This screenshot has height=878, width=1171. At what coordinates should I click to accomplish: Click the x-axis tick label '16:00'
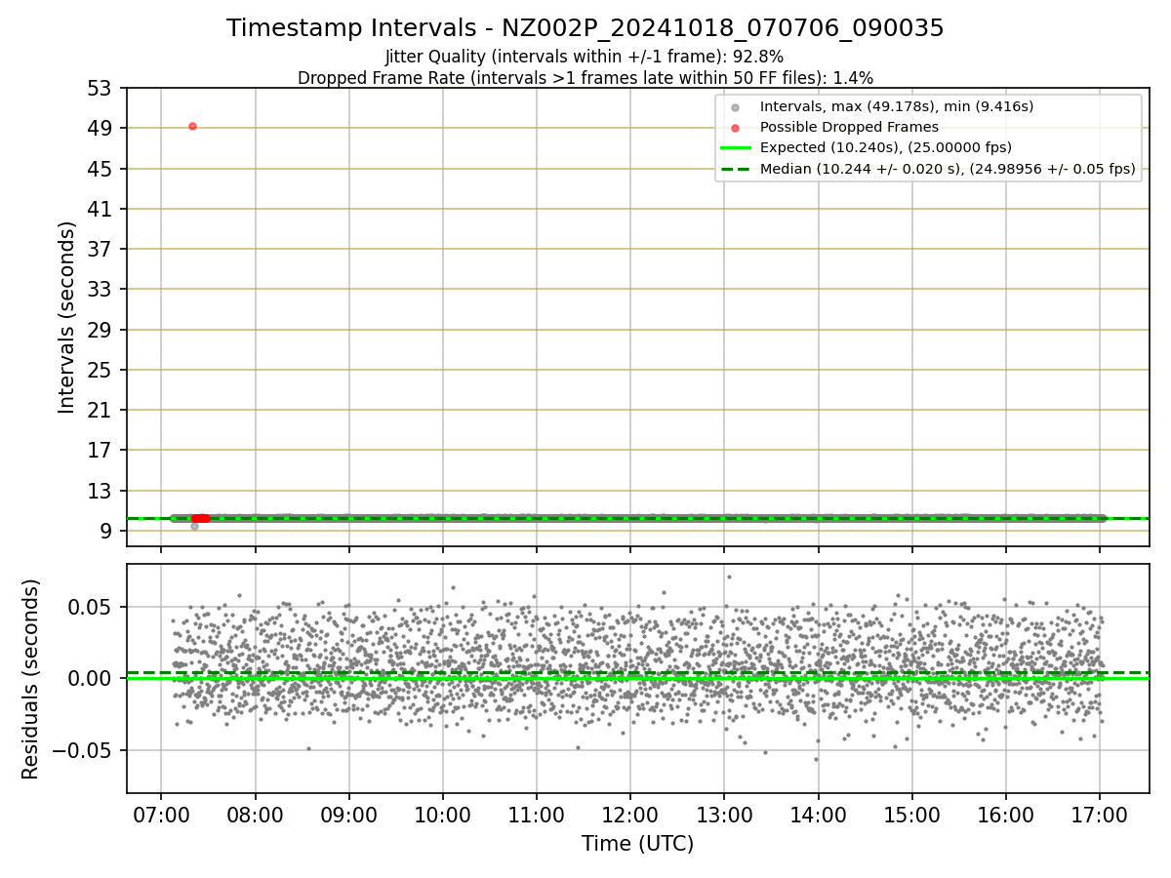pos(1005,815)
